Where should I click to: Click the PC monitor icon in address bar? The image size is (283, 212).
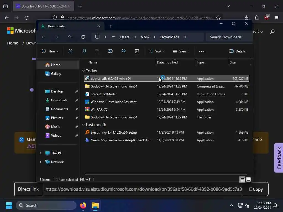97,37
